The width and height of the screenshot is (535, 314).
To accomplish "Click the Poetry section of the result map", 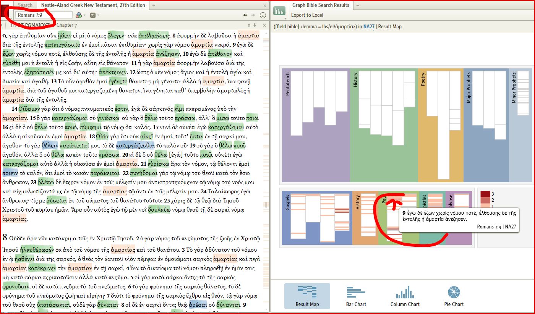I will point(440,125).
